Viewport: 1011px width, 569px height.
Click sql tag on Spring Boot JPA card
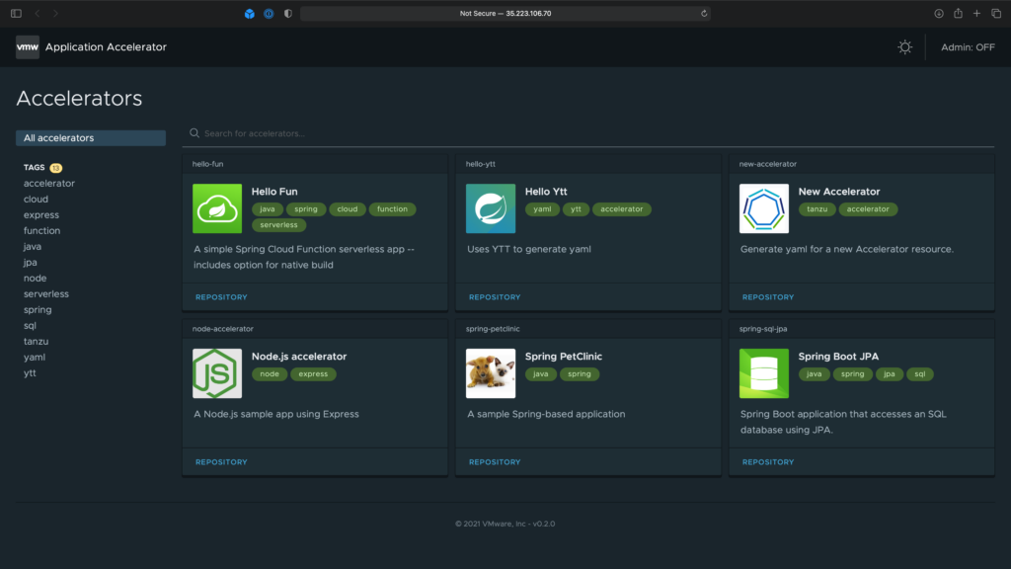[920, 374]
